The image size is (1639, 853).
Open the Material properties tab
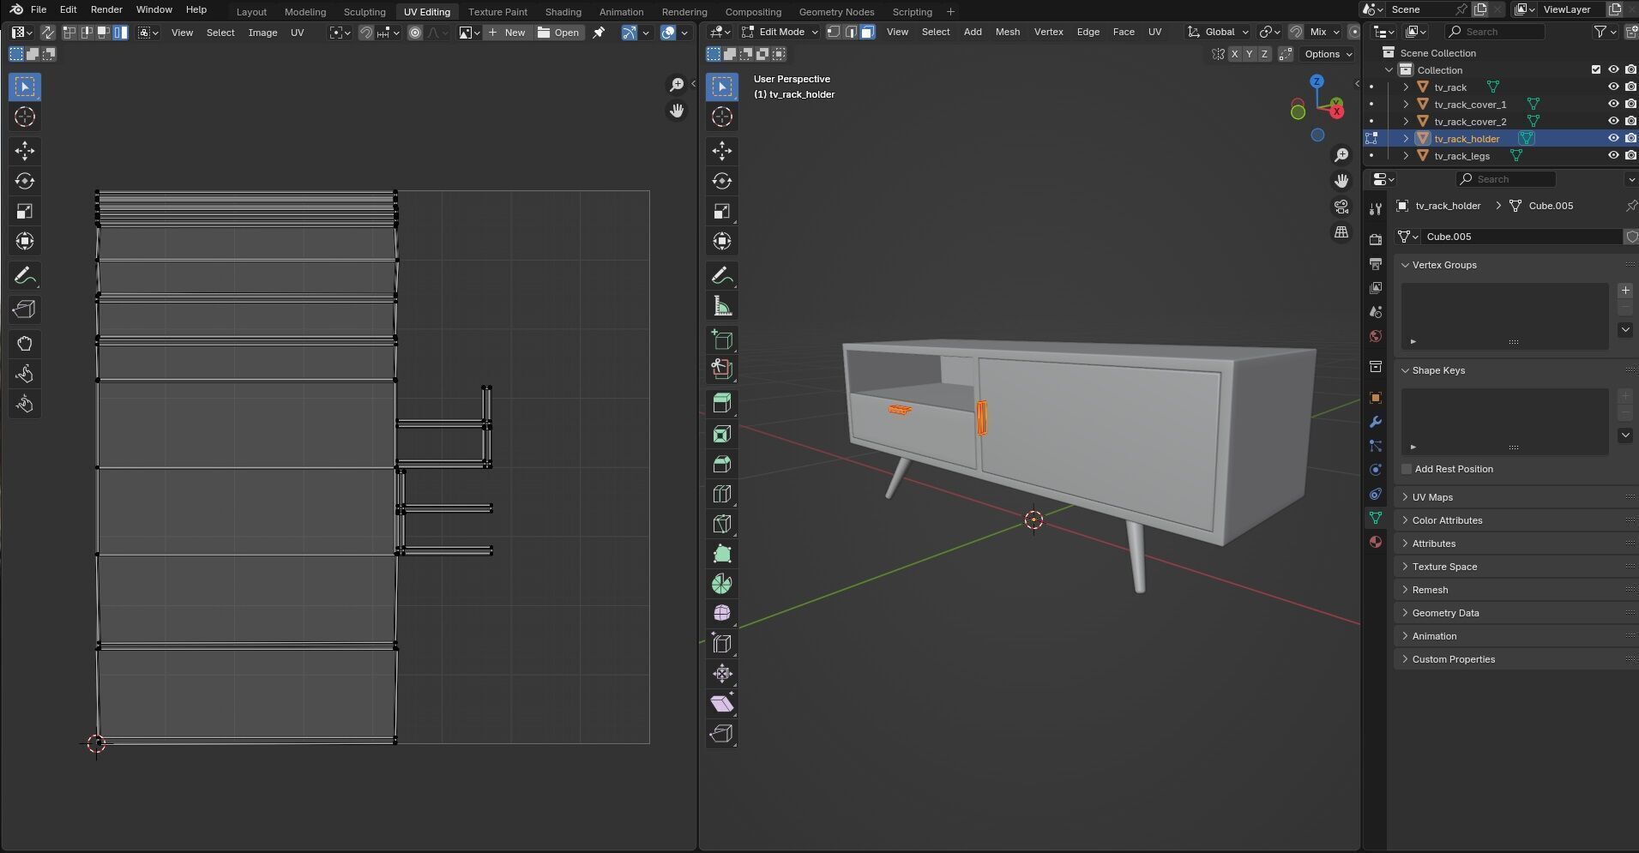click(x=1376, y=542)
